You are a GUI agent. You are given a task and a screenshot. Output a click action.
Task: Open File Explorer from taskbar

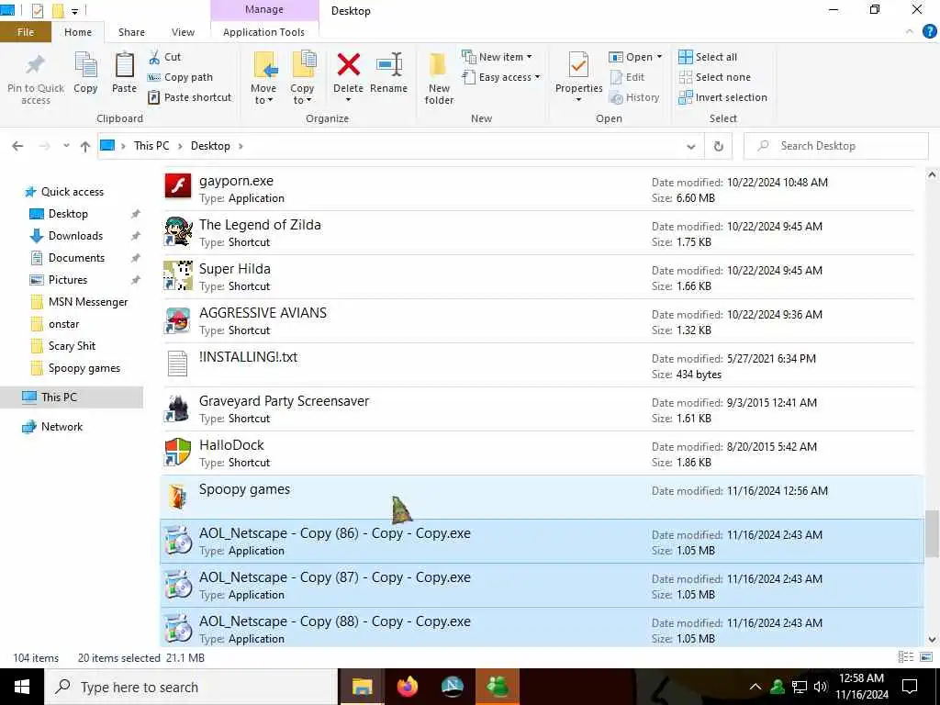pyautogui.click(x=362, y=687)
